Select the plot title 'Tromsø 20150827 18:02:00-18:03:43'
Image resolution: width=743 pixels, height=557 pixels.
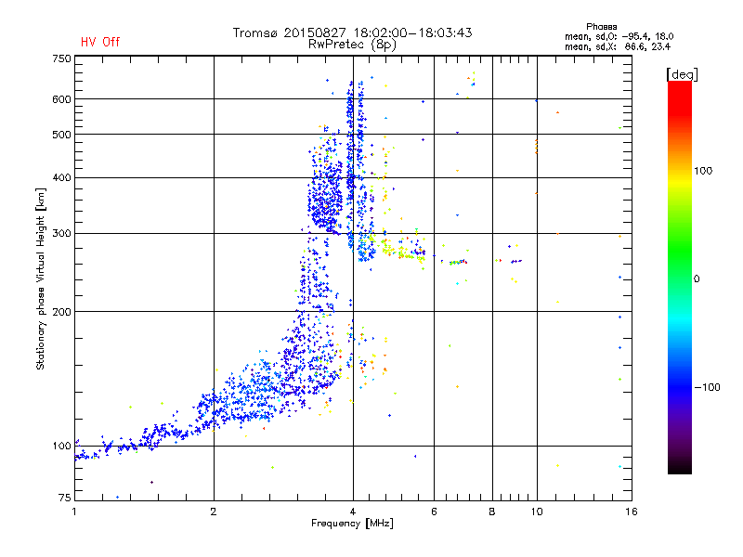click(x=352, y=32)
